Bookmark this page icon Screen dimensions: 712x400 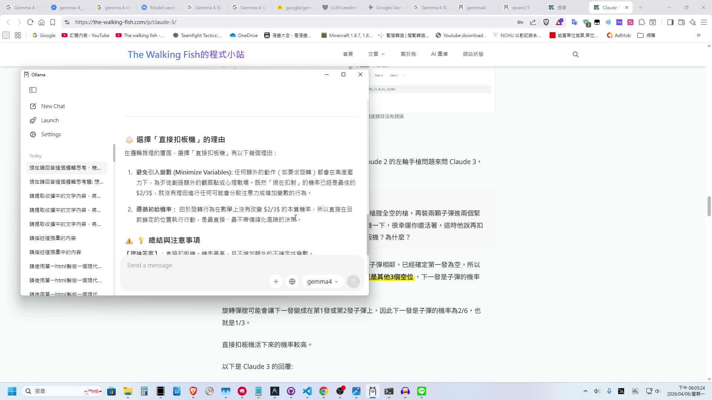[x=53, y=22]
